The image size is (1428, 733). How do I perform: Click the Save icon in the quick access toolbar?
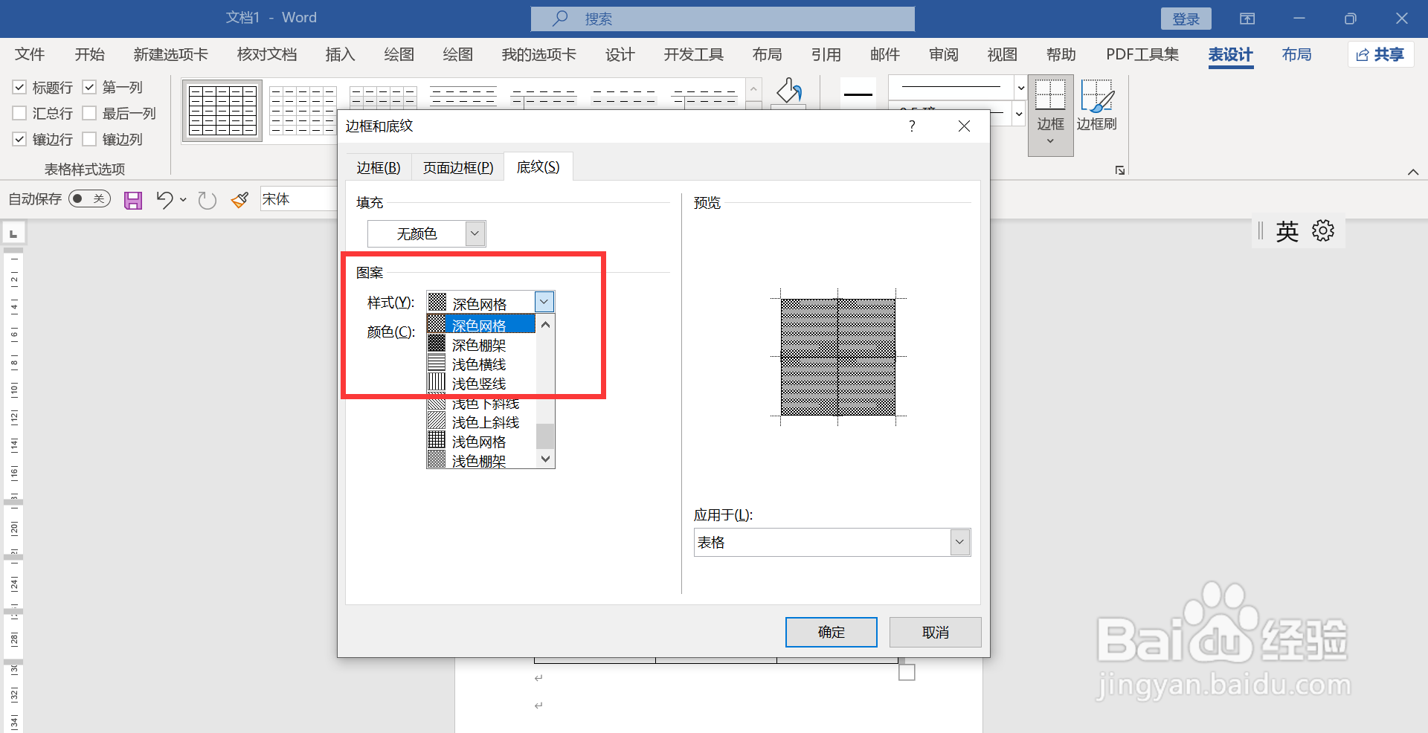coord(133,200)
